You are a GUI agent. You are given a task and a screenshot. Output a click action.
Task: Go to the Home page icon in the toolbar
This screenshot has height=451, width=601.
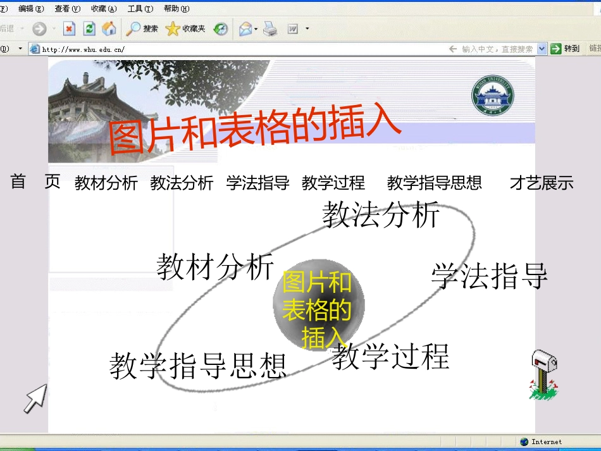tap(109, 28)
